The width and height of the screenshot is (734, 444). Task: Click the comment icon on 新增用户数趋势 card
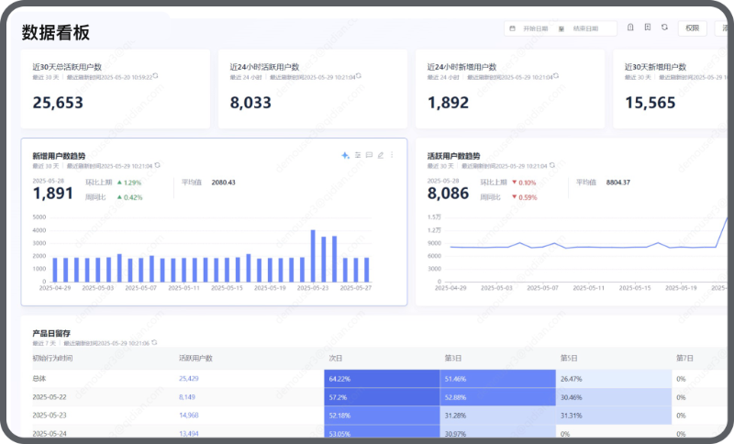tap(369, 155)
